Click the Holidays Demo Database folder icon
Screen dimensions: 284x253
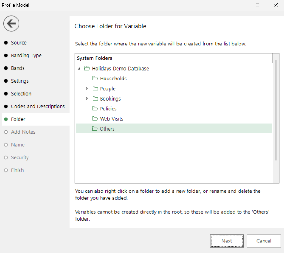point(87,68)
